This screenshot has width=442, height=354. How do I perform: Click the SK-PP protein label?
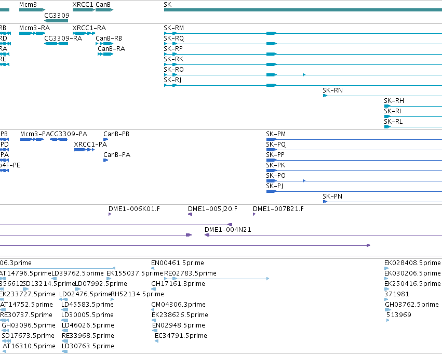click(275, 155)
